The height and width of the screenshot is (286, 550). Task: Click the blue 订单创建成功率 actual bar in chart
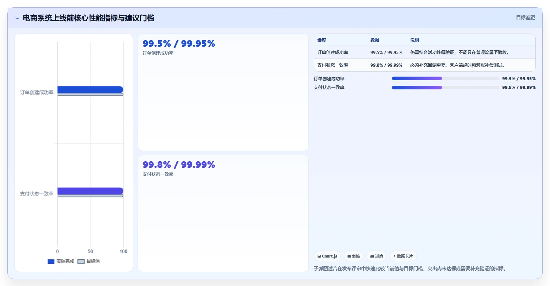coord(90,89)
